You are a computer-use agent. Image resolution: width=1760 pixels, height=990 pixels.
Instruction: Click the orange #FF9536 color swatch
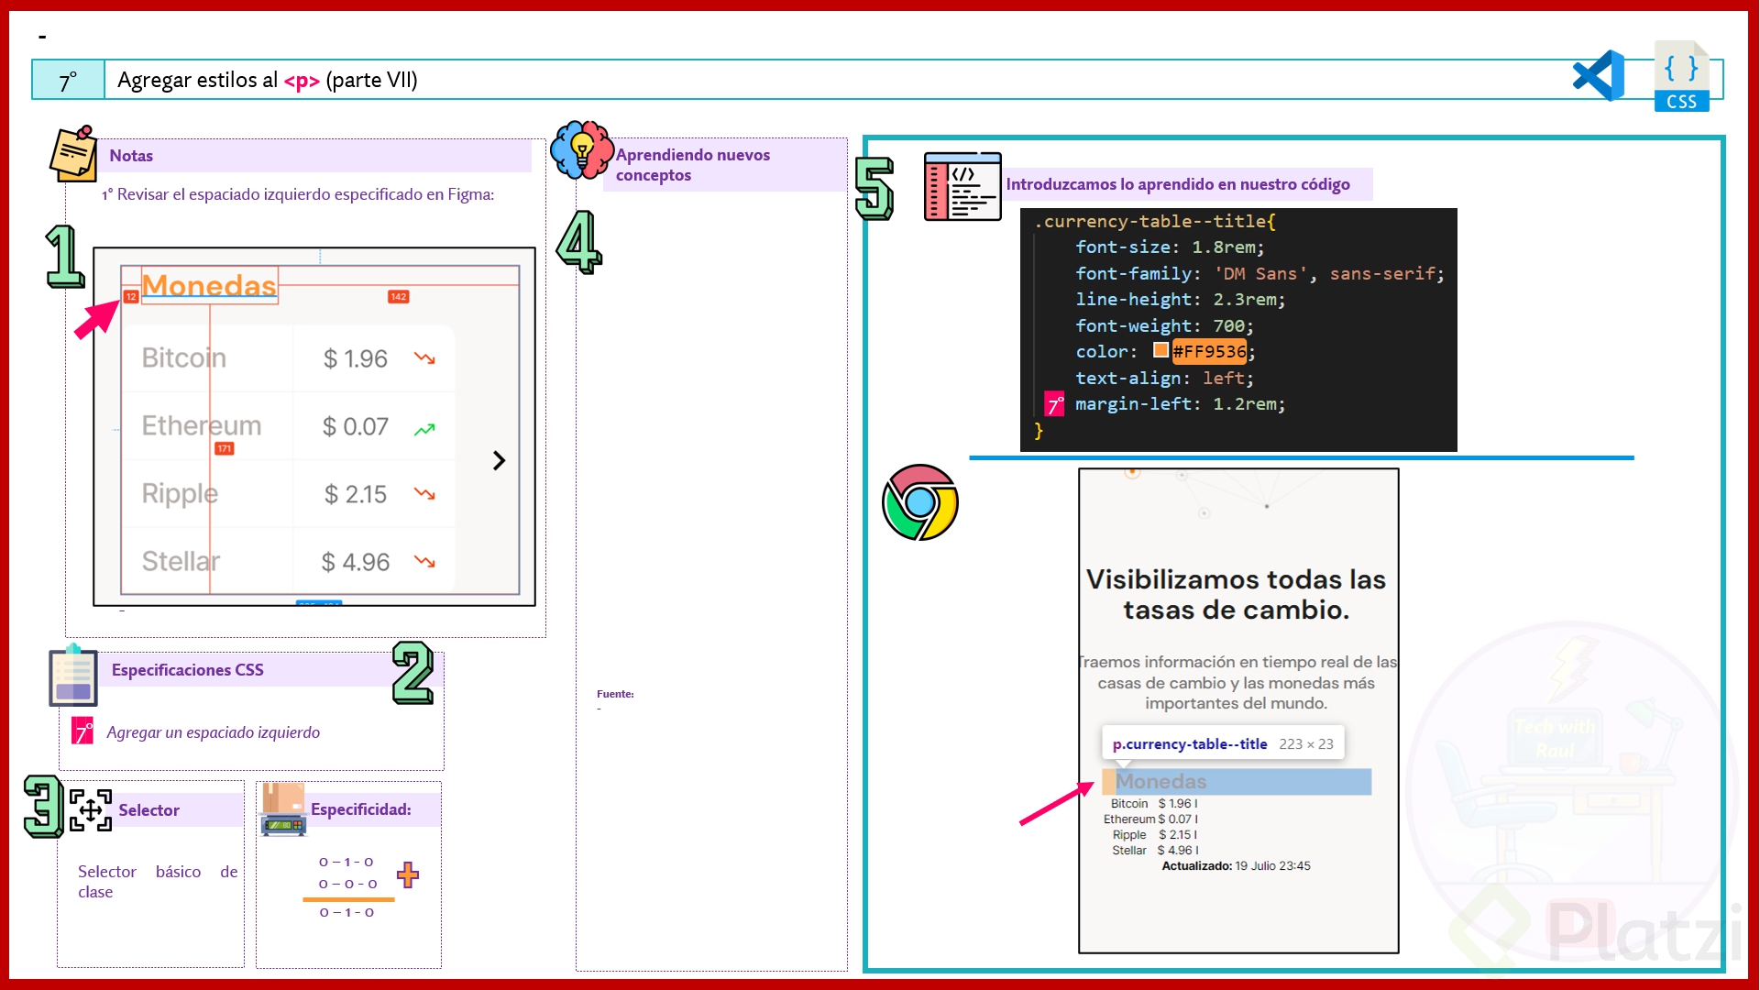[x=1160, y=350]
